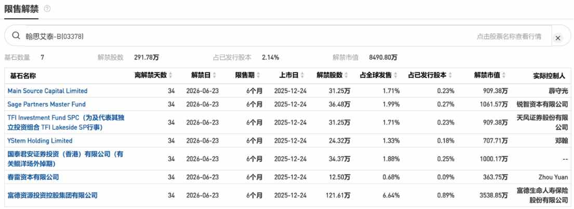Screen dimensions: 574x209
Task: Open YStem Holding Limited link
Action: (40, 140)
